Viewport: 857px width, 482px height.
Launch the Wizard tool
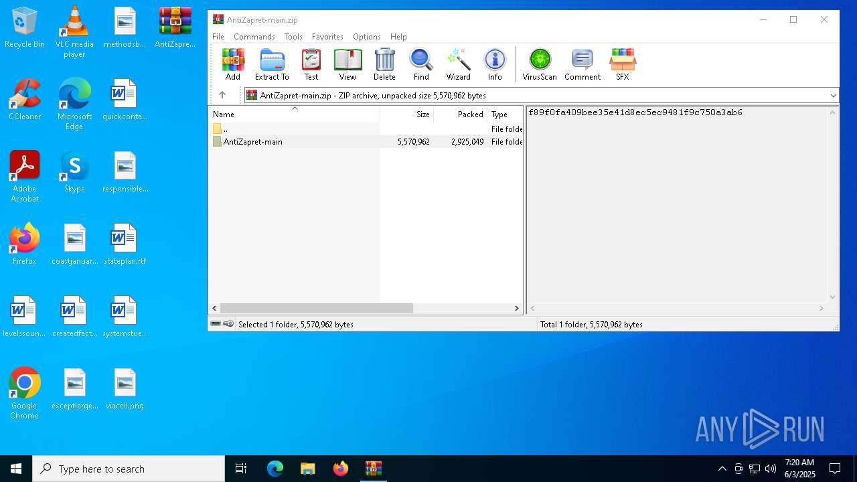459,64
